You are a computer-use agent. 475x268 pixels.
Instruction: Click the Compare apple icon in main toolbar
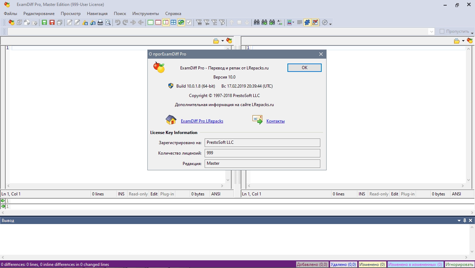click(x=12, y=22)
